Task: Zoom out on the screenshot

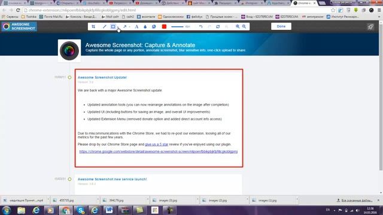Action: coord(244,26)
